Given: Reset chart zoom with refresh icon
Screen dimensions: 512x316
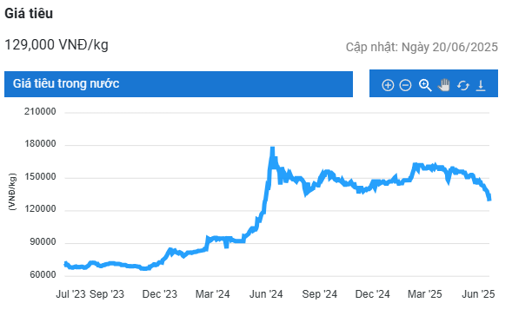Looking at the screenshot, I should (463, 86).
